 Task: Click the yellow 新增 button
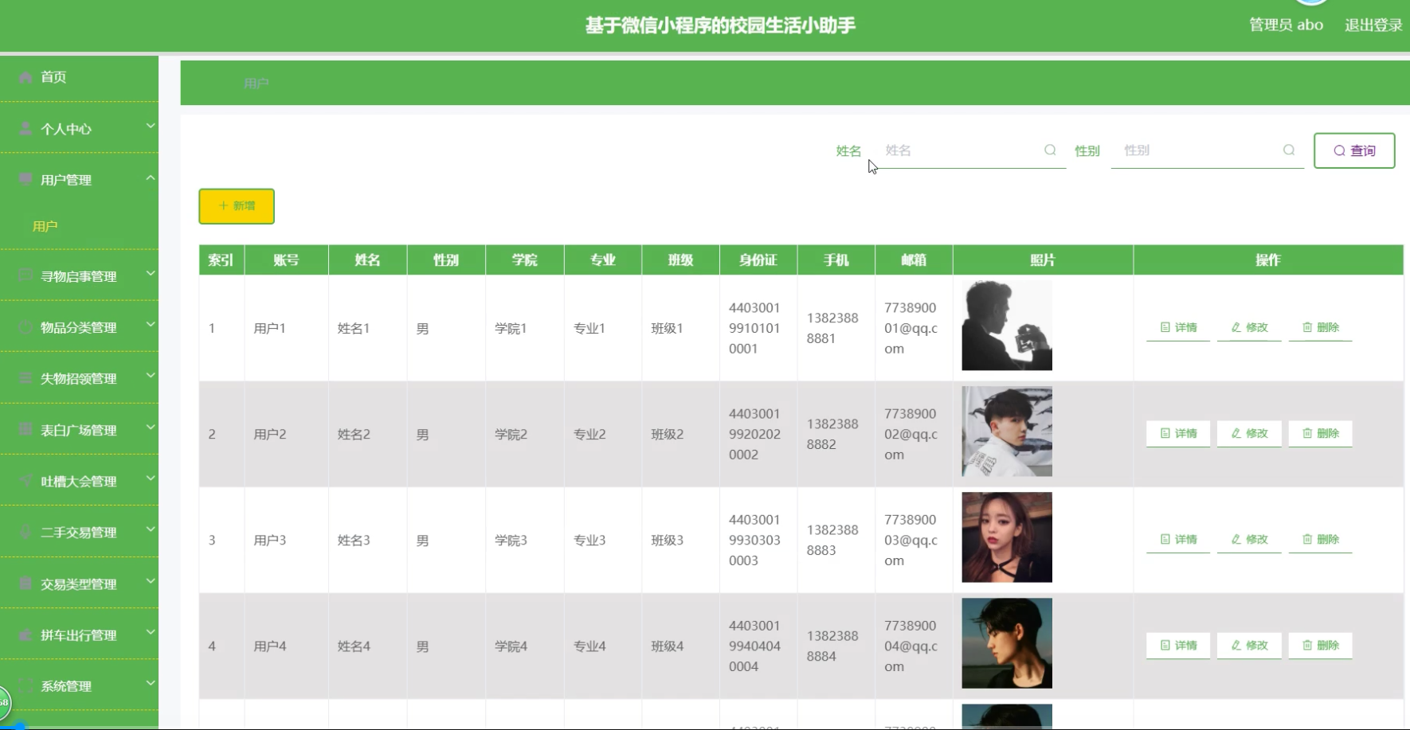237,206
